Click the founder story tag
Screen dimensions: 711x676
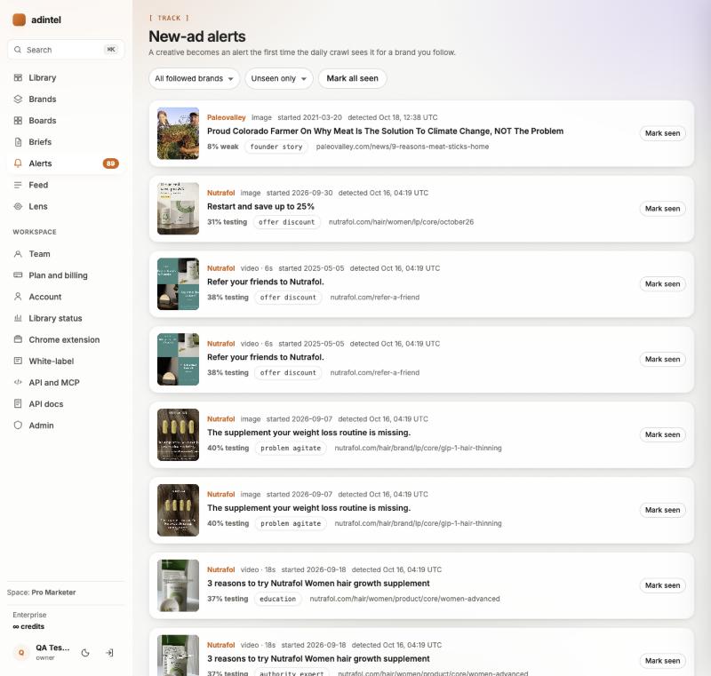(276, 147)
